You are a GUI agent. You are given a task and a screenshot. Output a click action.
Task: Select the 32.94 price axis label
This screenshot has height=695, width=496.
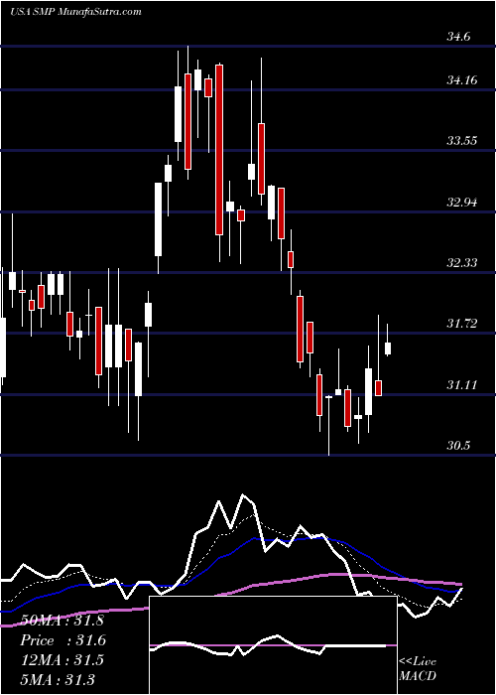tap(461, 203)
